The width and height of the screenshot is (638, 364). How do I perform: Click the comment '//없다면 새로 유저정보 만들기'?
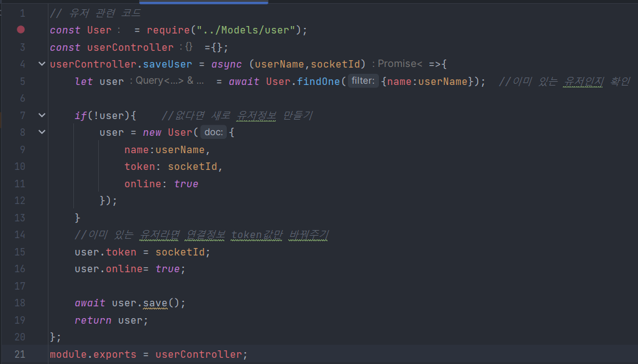(237, 116)
